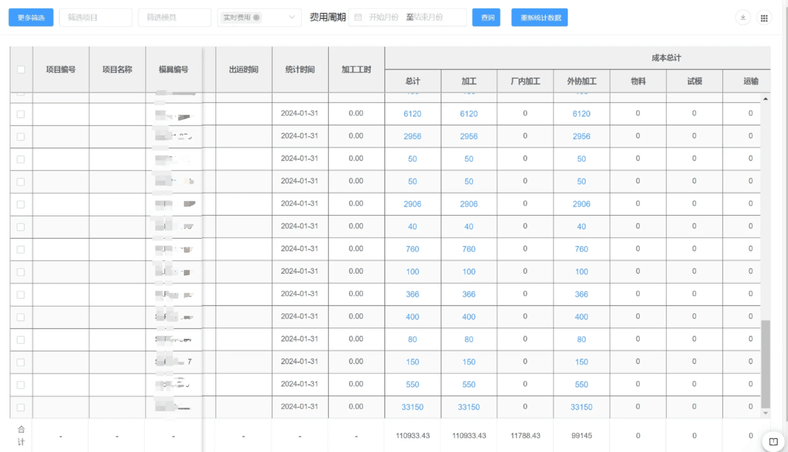Click the 总计 column header
This screenshot has width=788, height=452.
coord(412,81)
